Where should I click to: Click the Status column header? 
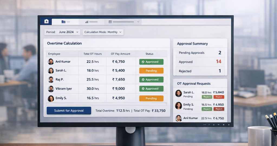coord(149,54)
